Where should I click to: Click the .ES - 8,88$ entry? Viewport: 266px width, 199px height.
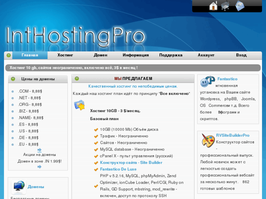click(x=28, y=125)
